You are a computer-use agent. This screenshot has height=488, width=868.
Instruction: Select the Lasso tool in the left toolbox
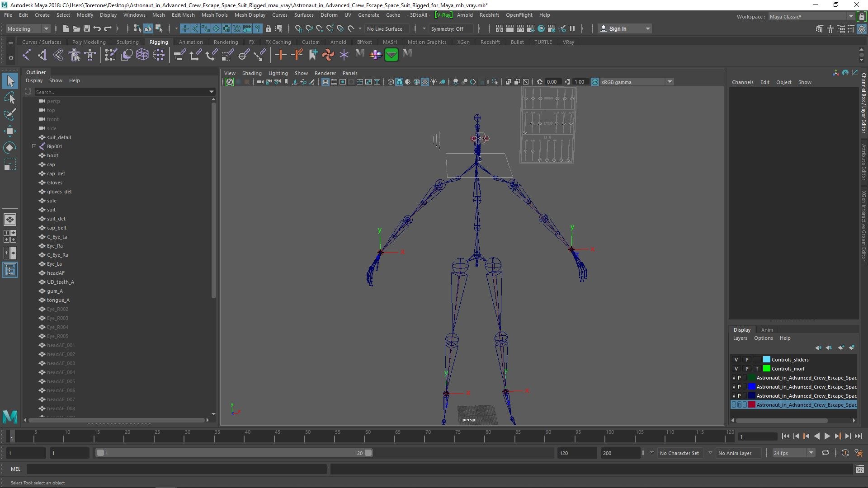[10, 98]
